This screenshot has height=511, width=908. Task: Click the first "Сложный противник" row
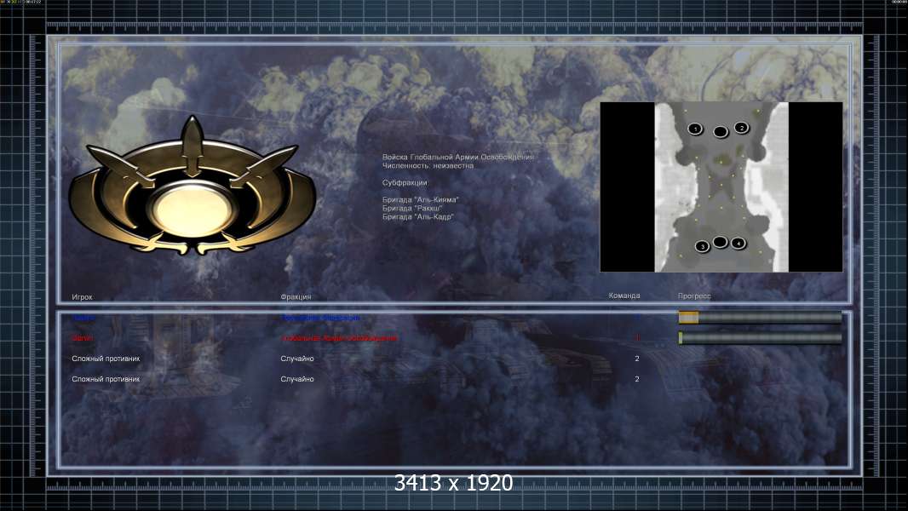point(106,359)
